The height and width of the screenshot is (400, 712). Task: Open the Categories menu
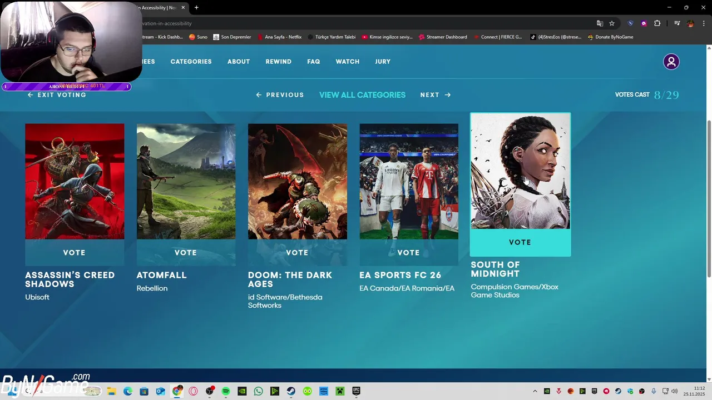coord(191,62)
